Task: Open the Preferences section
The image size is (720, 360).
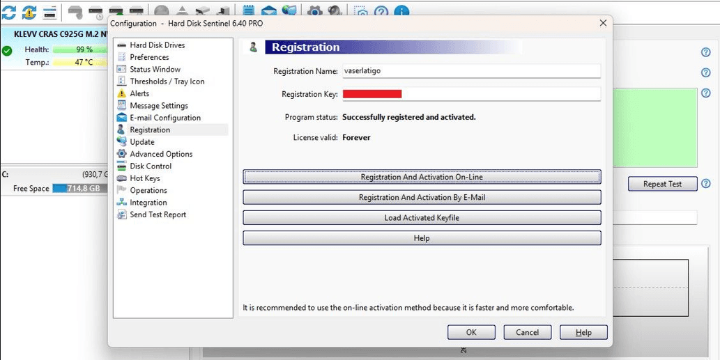Action: pos(149,57)
